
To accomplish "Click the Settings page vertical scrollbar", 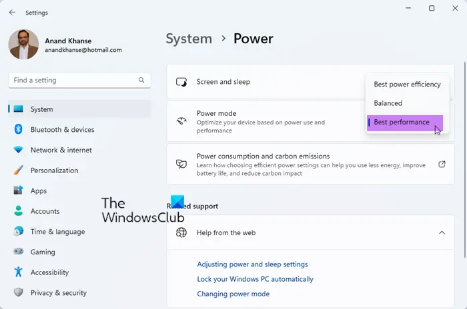I will click(x=465, y=159).
